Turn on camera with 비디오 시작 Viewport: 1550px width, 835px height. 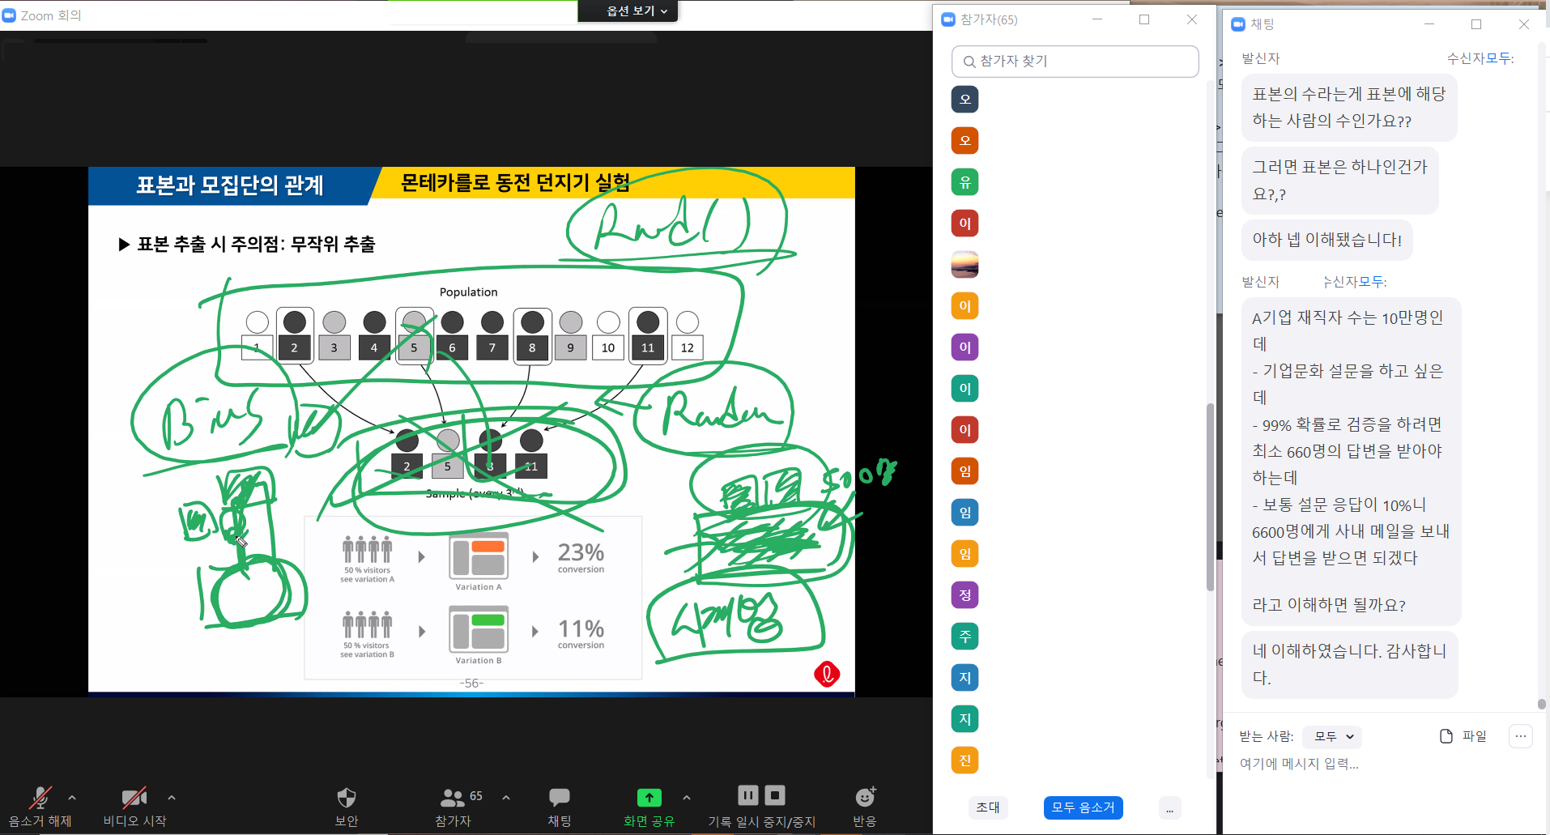click(x=134, y=799)
